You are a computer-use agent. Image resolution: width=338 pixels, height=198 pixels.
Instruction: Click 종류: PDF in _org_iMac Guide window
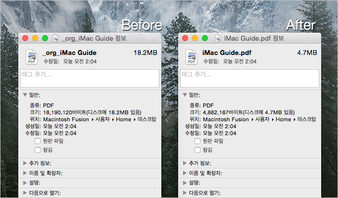tap(42, 105)
